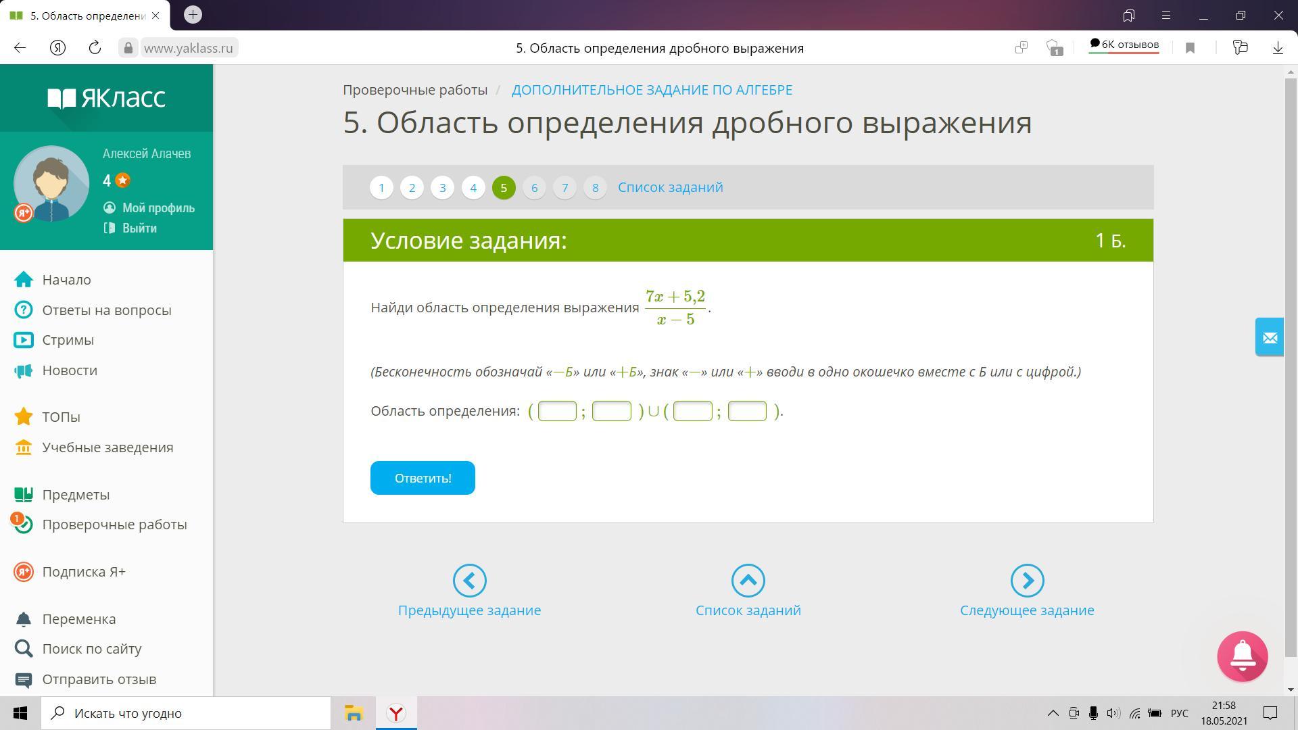Open the Стримы sidebar item
The image size is (1298, 730).
[x=68, y=340]
